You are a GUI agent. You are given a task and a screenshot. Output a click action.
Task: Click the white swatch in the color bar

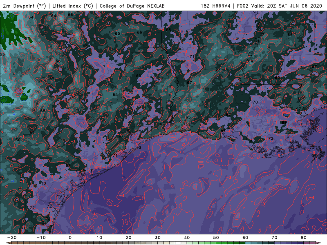click(x=178, y=243)
